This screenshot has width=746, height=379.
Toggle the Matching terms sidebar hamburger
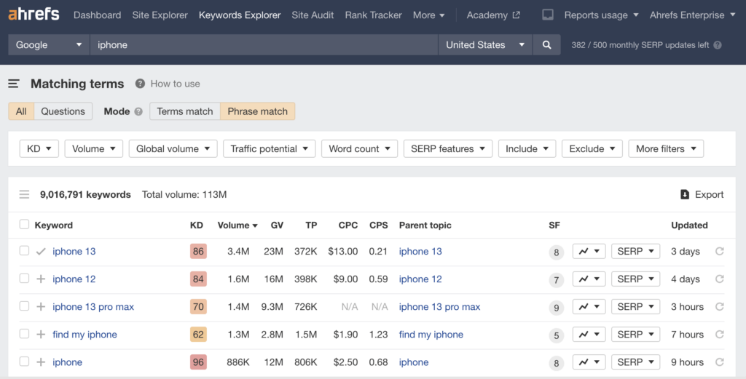coord(14,84)
